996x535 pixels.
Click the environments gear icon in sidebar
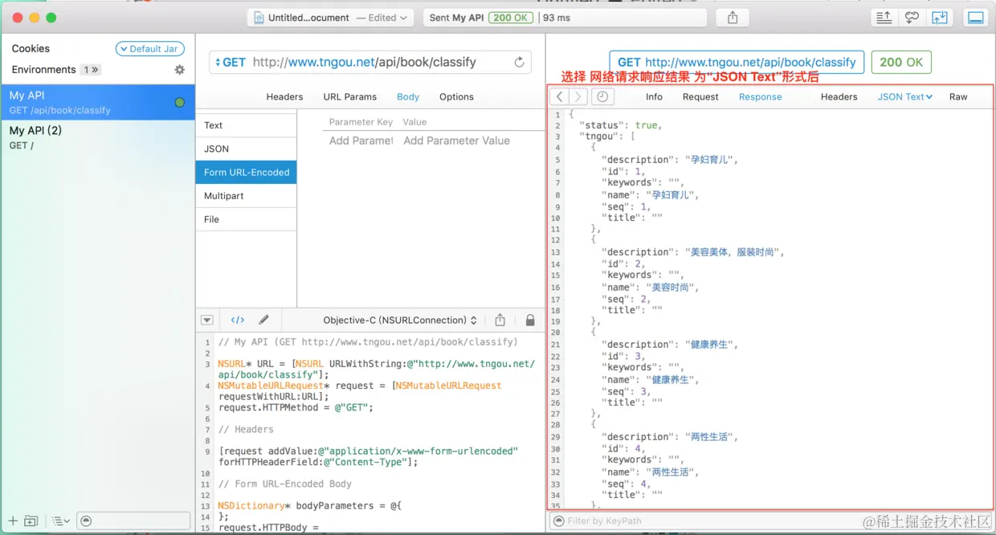pyautogui.click(x=180, y=69)
